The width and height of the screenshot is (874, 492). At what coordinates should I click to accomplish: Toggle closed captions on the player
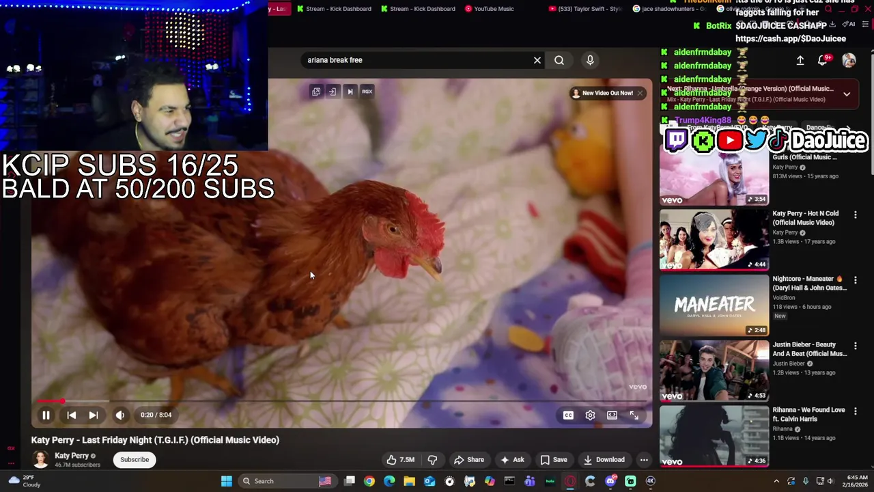tap(568, 415)
